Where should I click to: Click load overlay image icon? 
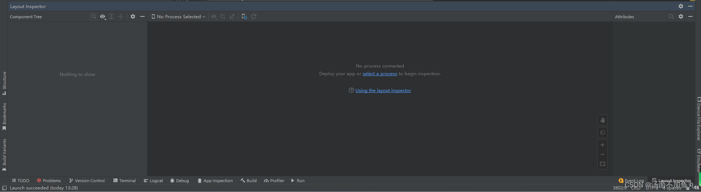(223, 16)
